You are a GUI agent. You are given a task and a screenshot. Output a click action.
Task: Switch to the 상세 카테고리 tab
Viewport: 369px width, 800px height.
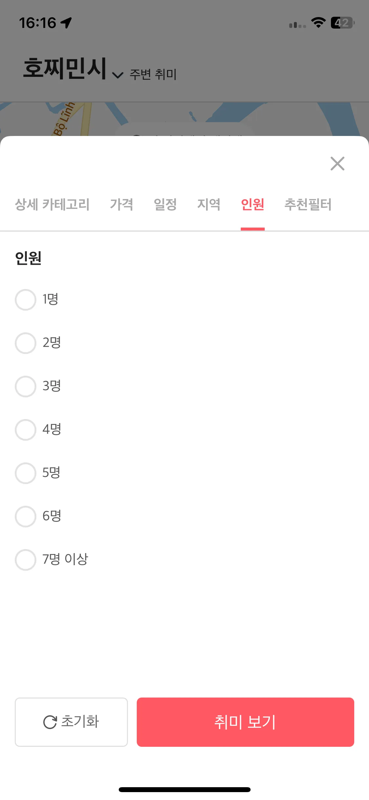coord(52,204)
